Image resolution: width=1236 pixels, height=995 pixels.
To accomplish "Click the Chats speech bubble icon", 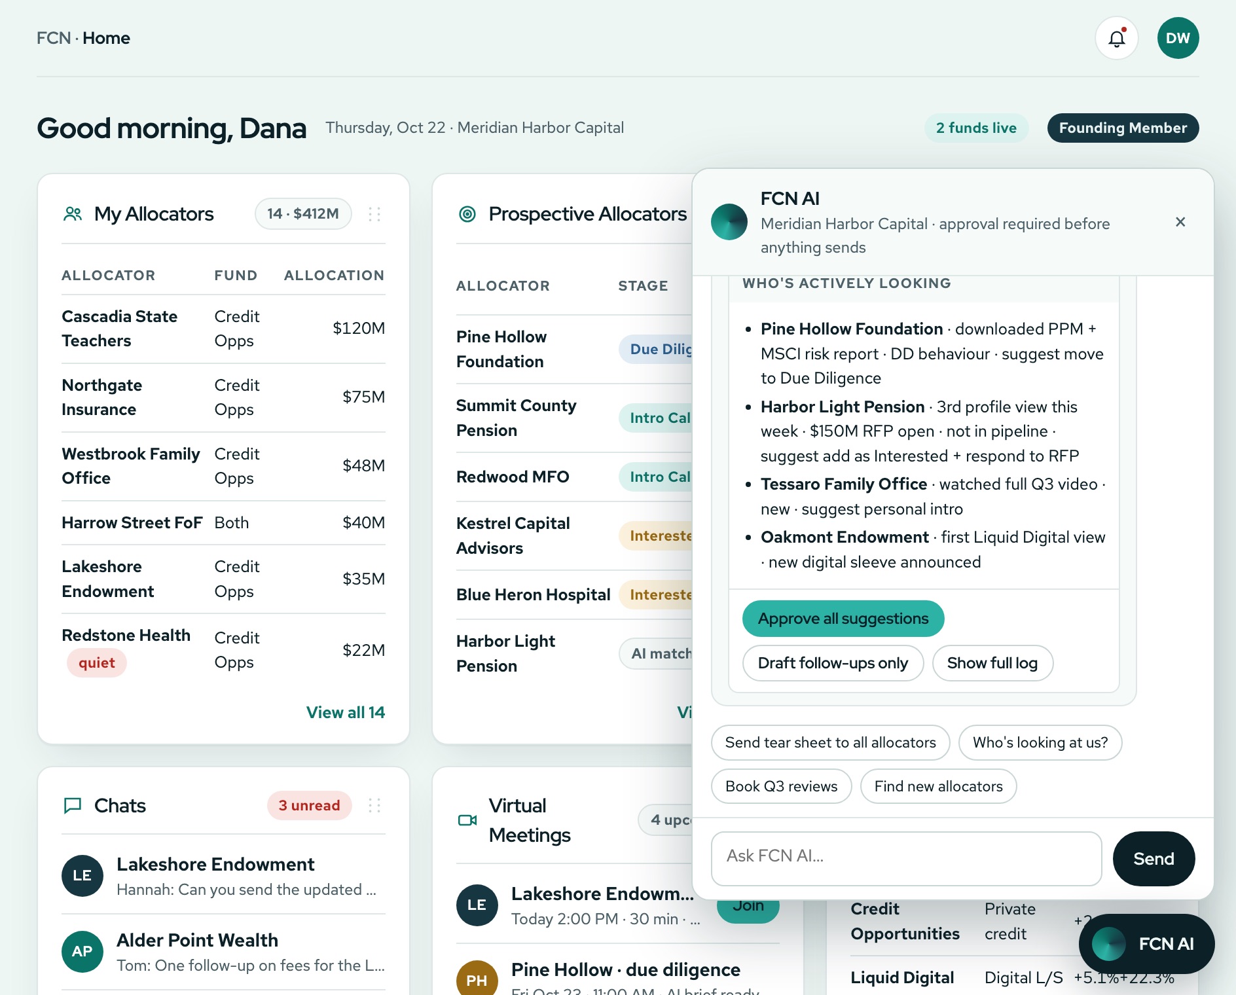I will click(x=73, y=805).
